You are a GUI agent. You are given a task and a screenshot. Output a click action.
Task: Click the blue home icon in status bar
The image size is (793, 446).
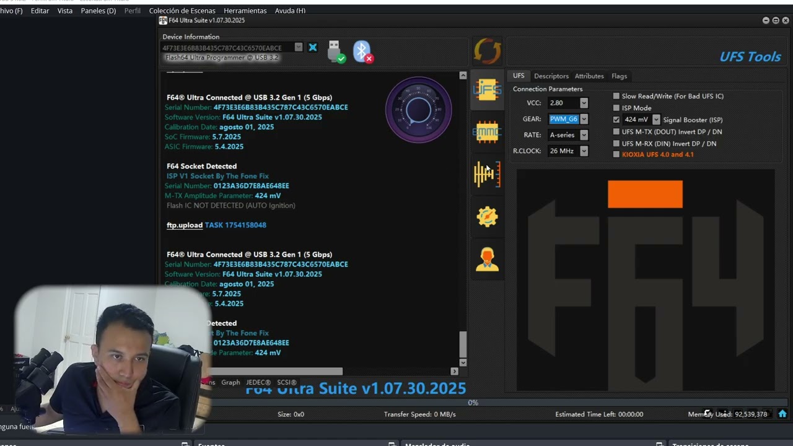[782, 414]
